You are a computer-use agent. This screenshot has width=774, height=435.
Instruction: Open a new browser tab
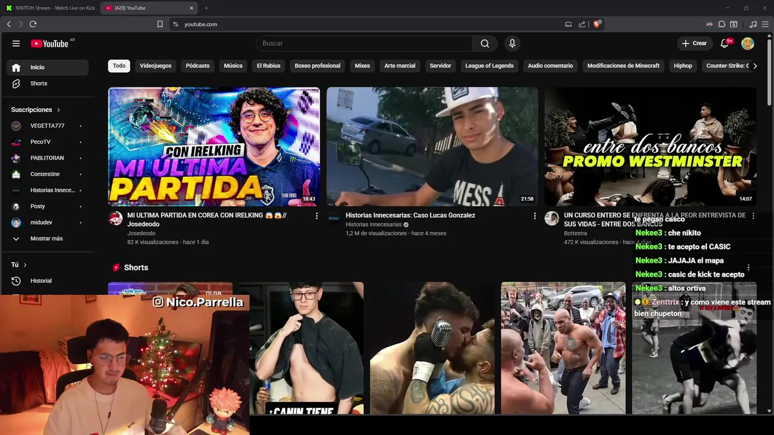pos(206,8)
